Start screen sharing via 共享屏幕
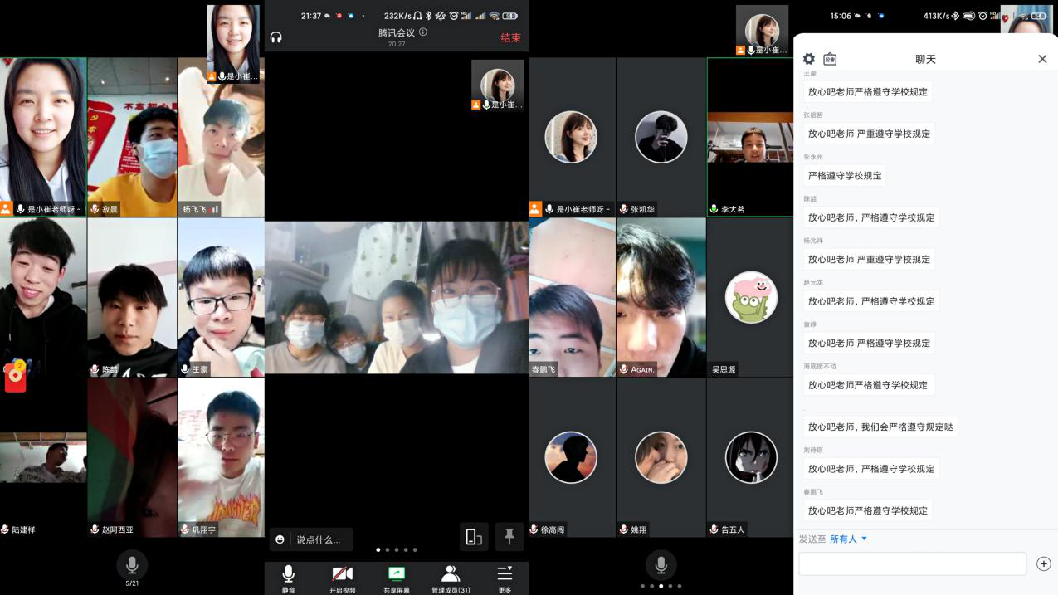This screenshot has height=595, width=1058. (397, 578)
